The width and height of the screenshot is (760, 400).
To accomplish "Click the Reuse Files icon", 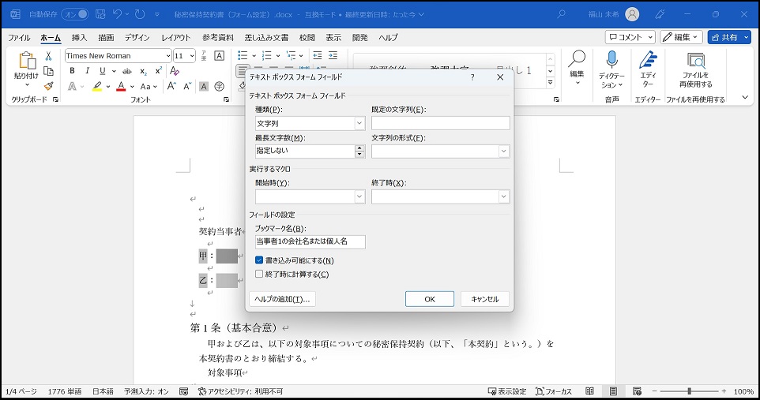I will coord(696,61).
